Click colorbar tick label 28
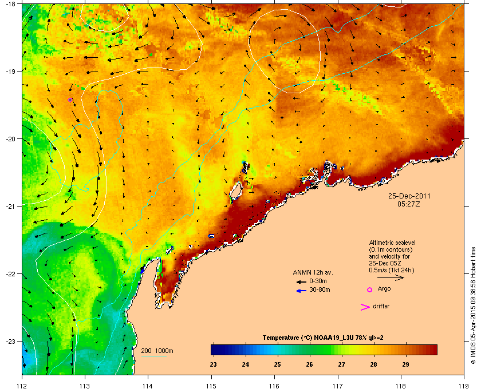The width and height of the screenshot is (481, 389). pos(373,364)
